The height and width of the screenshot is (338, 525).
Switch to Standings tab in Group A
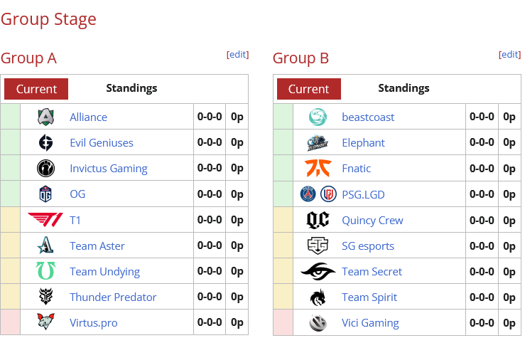tap(131, 88)
